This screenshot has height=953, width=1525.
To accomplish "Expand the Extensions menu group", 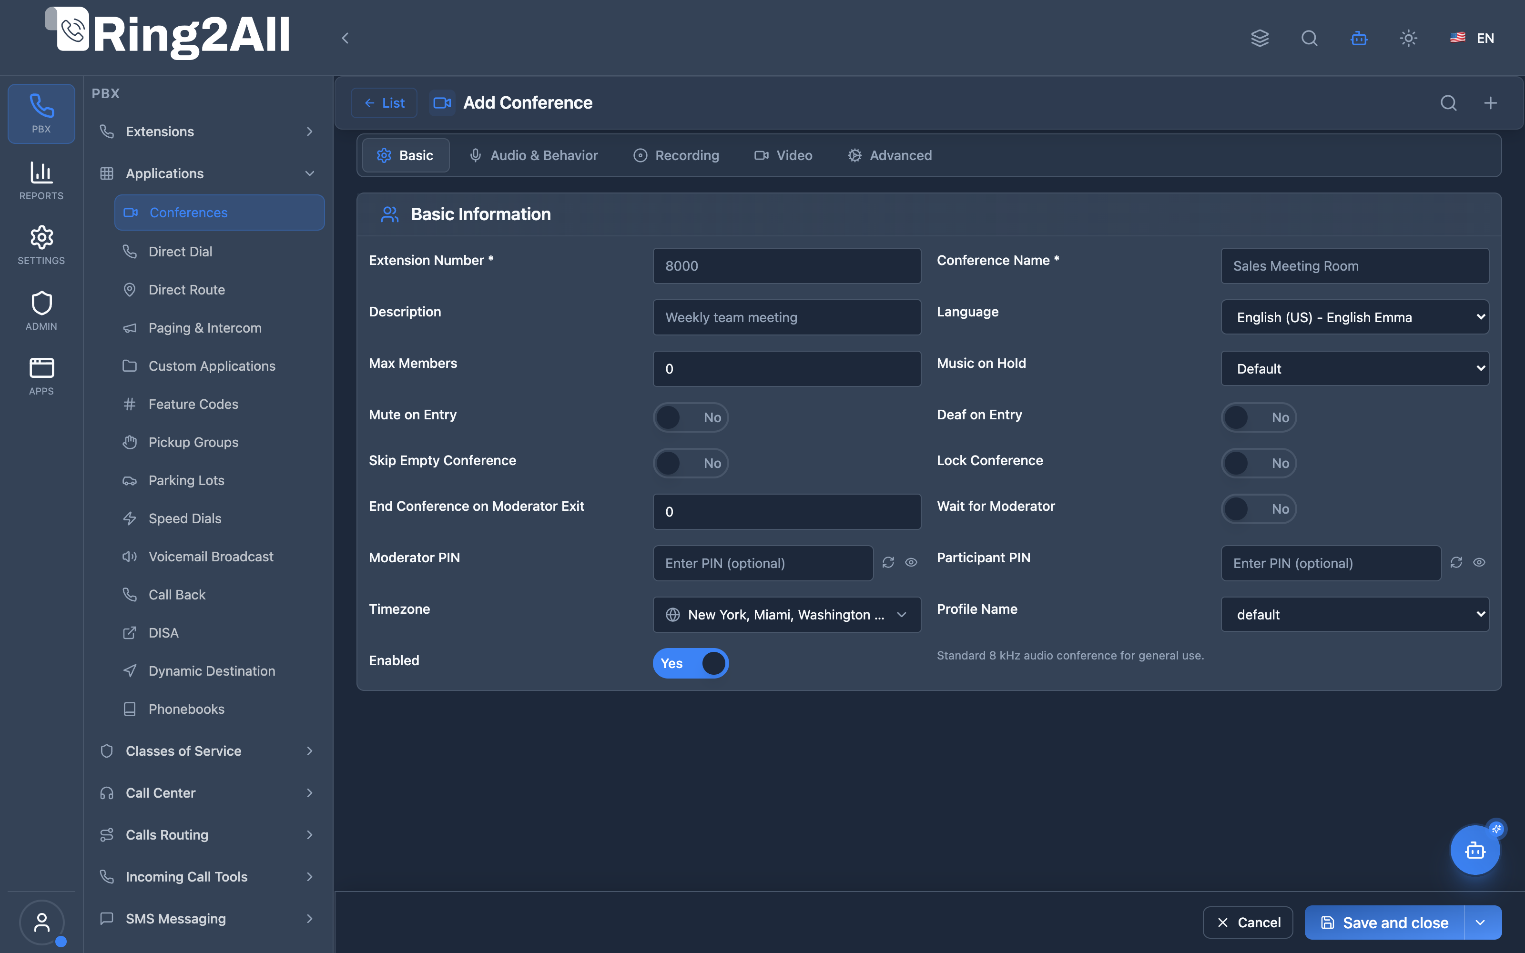I will point(207,132).
